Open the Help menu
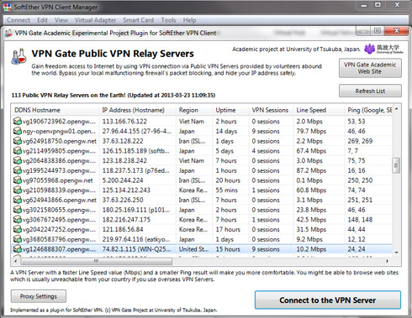 pos(189,20)
